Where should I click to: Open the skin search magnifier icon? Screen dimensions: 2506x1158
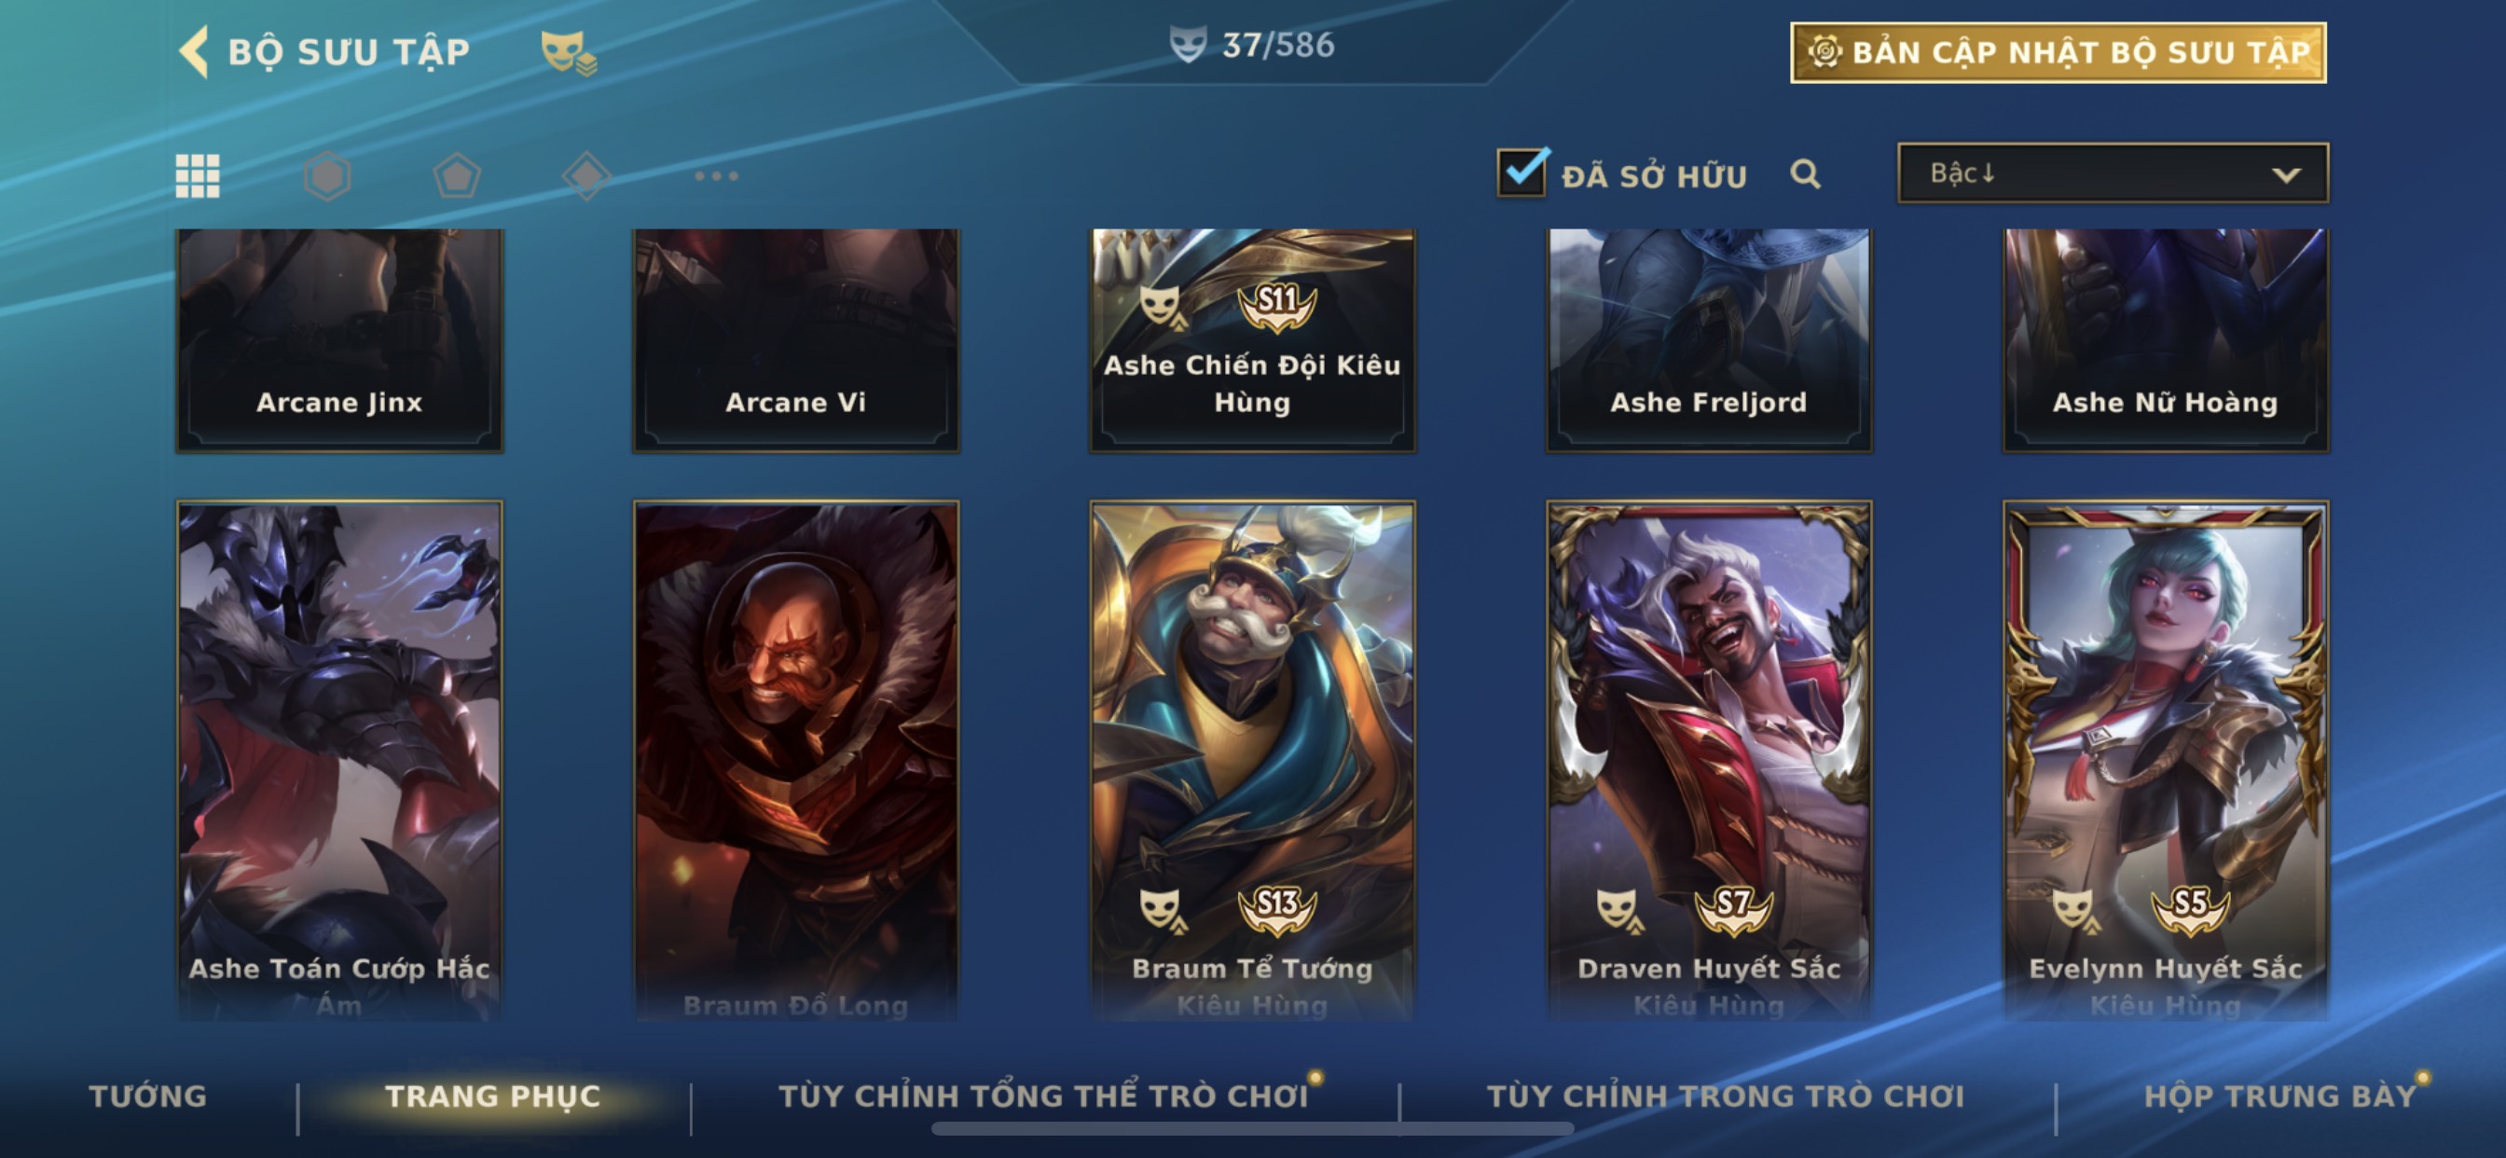pos(1805,174)
